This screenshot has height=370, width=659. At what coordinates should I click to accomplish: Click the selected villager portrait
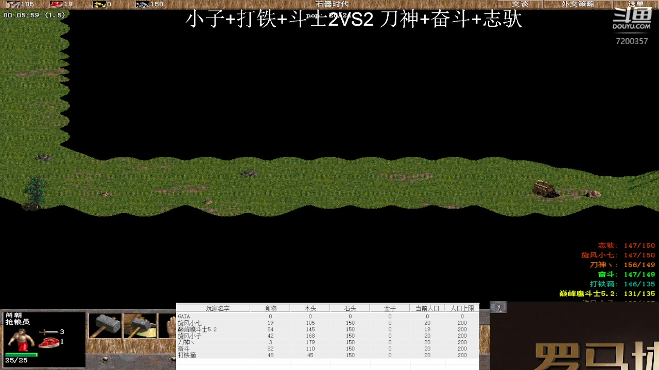click(20, 339)
